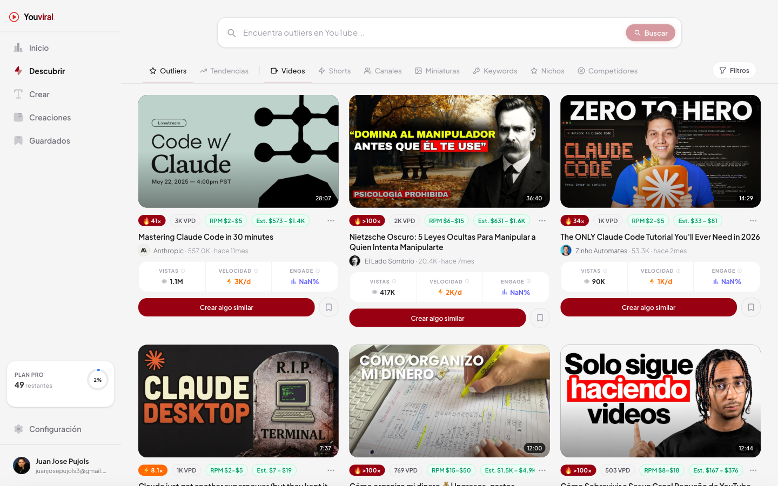Click the 8.1x outlier score badge
The image size is (778, 486).
pyautogui.click(x=153, y=470)
